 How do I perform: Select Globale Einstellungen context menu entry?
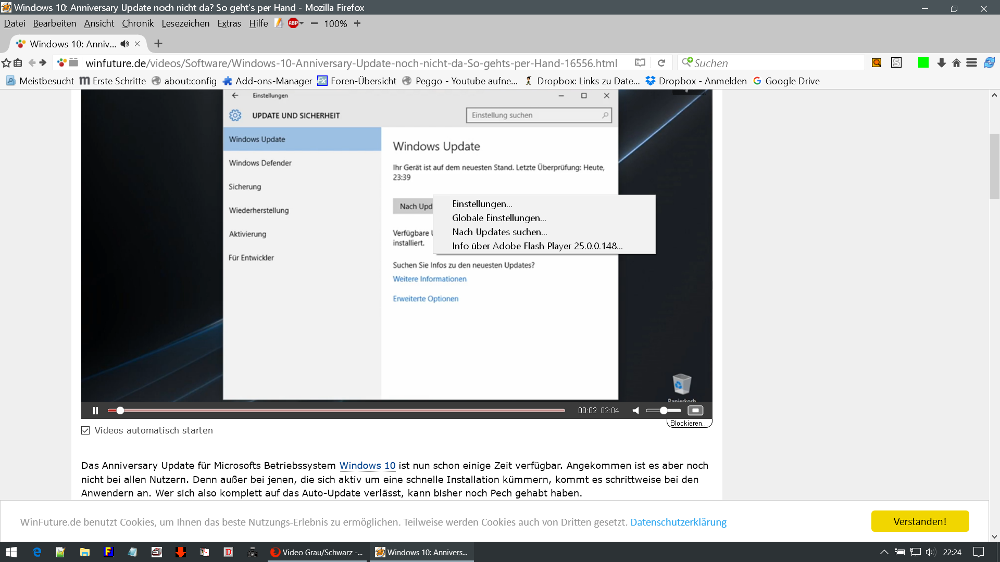click(498, 218)
